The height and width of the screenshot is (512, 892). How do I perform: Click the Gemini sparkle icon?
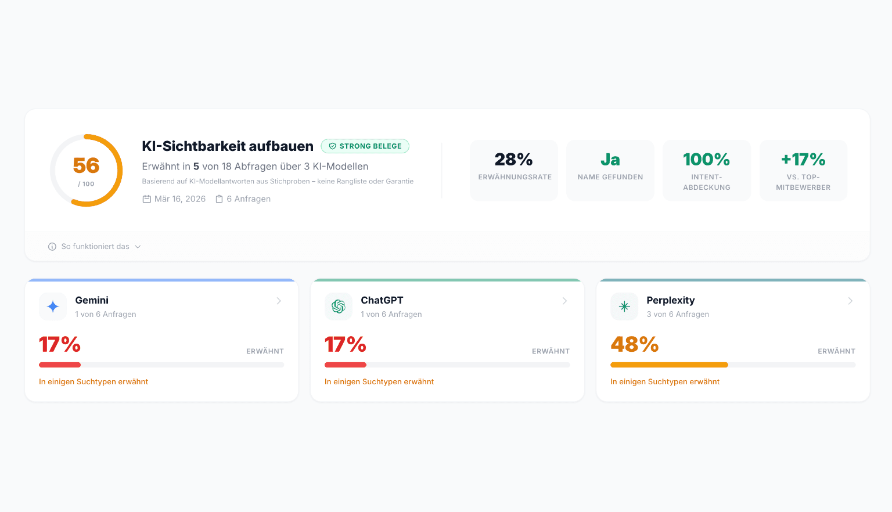(x=53, y=307)
